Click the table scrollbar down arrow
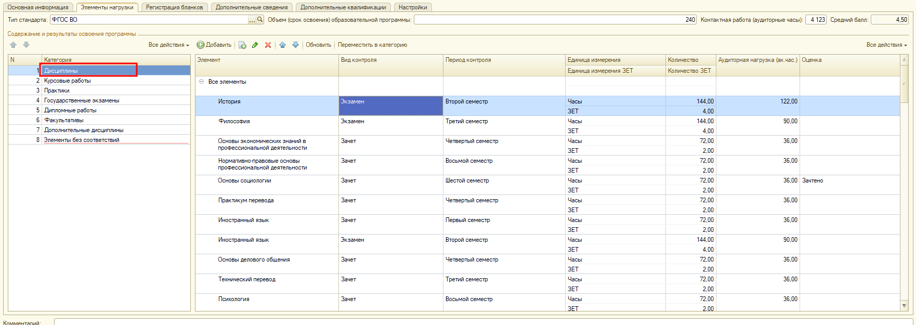The image size is (916, 325). [904, 306]
